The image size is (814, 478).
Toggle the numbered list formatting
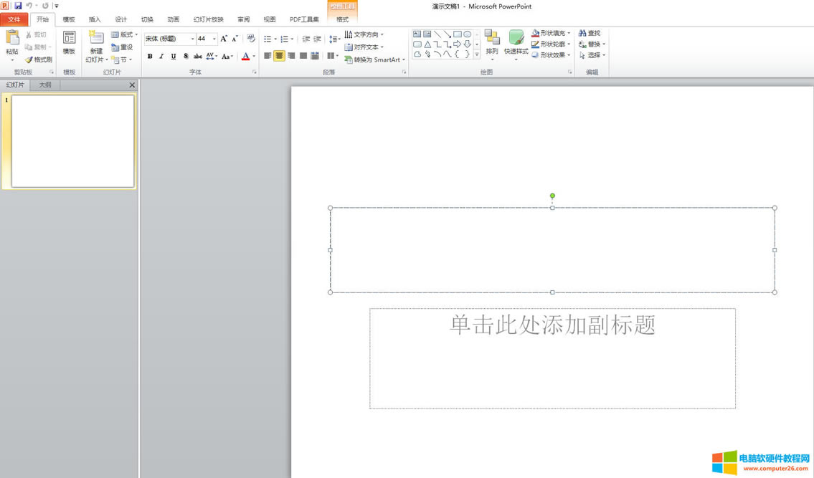tap(284, 37)
